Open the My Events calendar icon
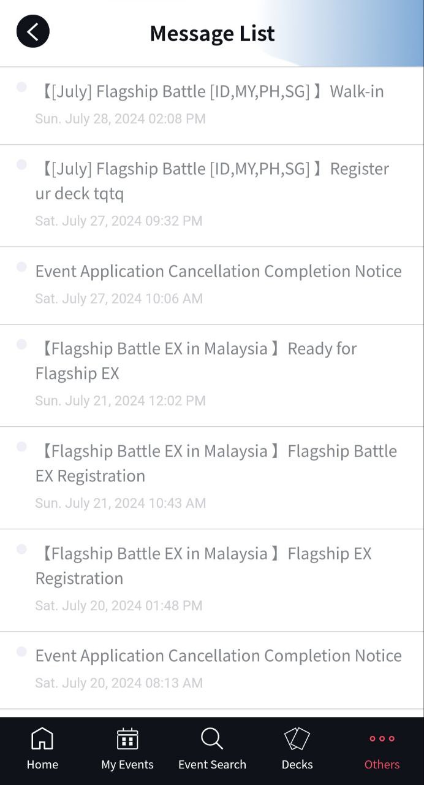 click(x=127, y=738)
